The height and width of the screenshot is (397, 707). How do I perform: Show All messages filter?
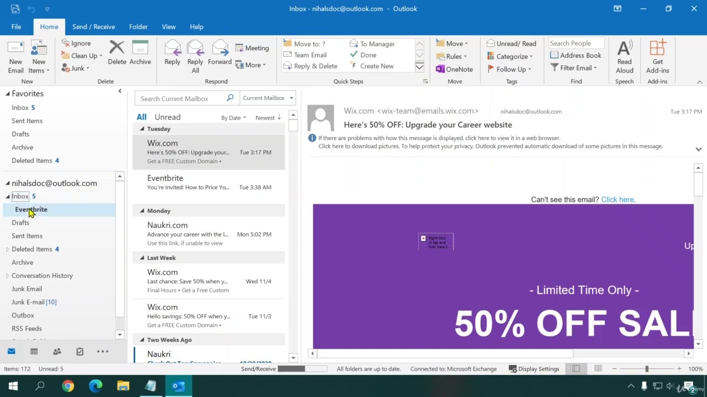point(141,117)
